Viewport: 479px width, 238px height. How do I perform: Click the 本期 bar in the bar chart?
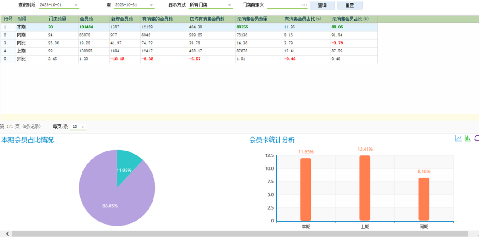(x=306, y=189)
